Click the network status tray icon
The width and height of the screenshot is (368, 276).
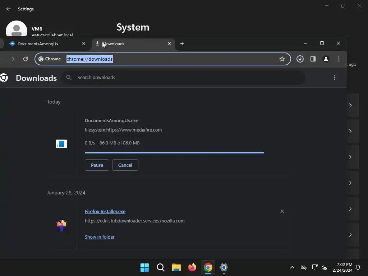315,267
